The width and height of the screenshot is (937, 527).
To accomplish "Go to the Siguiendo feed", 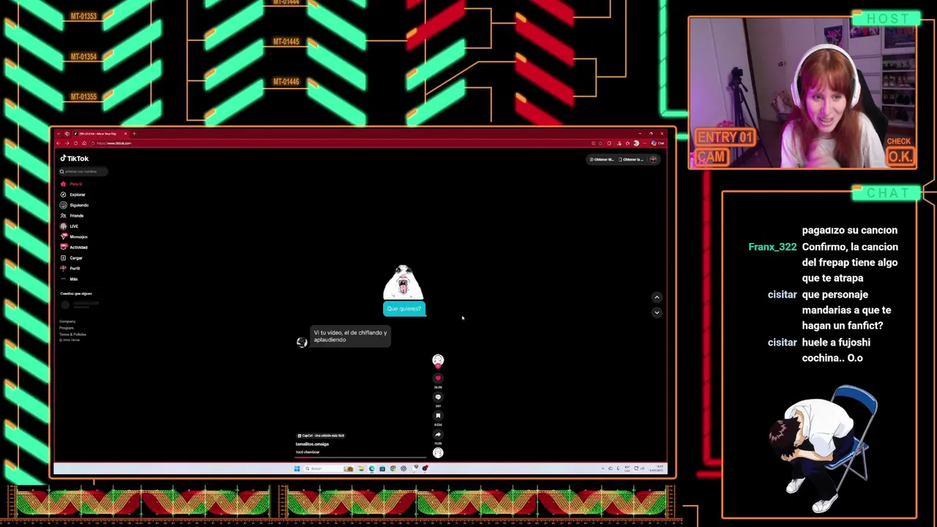I will pyautogui.click(x=74, y=205).
